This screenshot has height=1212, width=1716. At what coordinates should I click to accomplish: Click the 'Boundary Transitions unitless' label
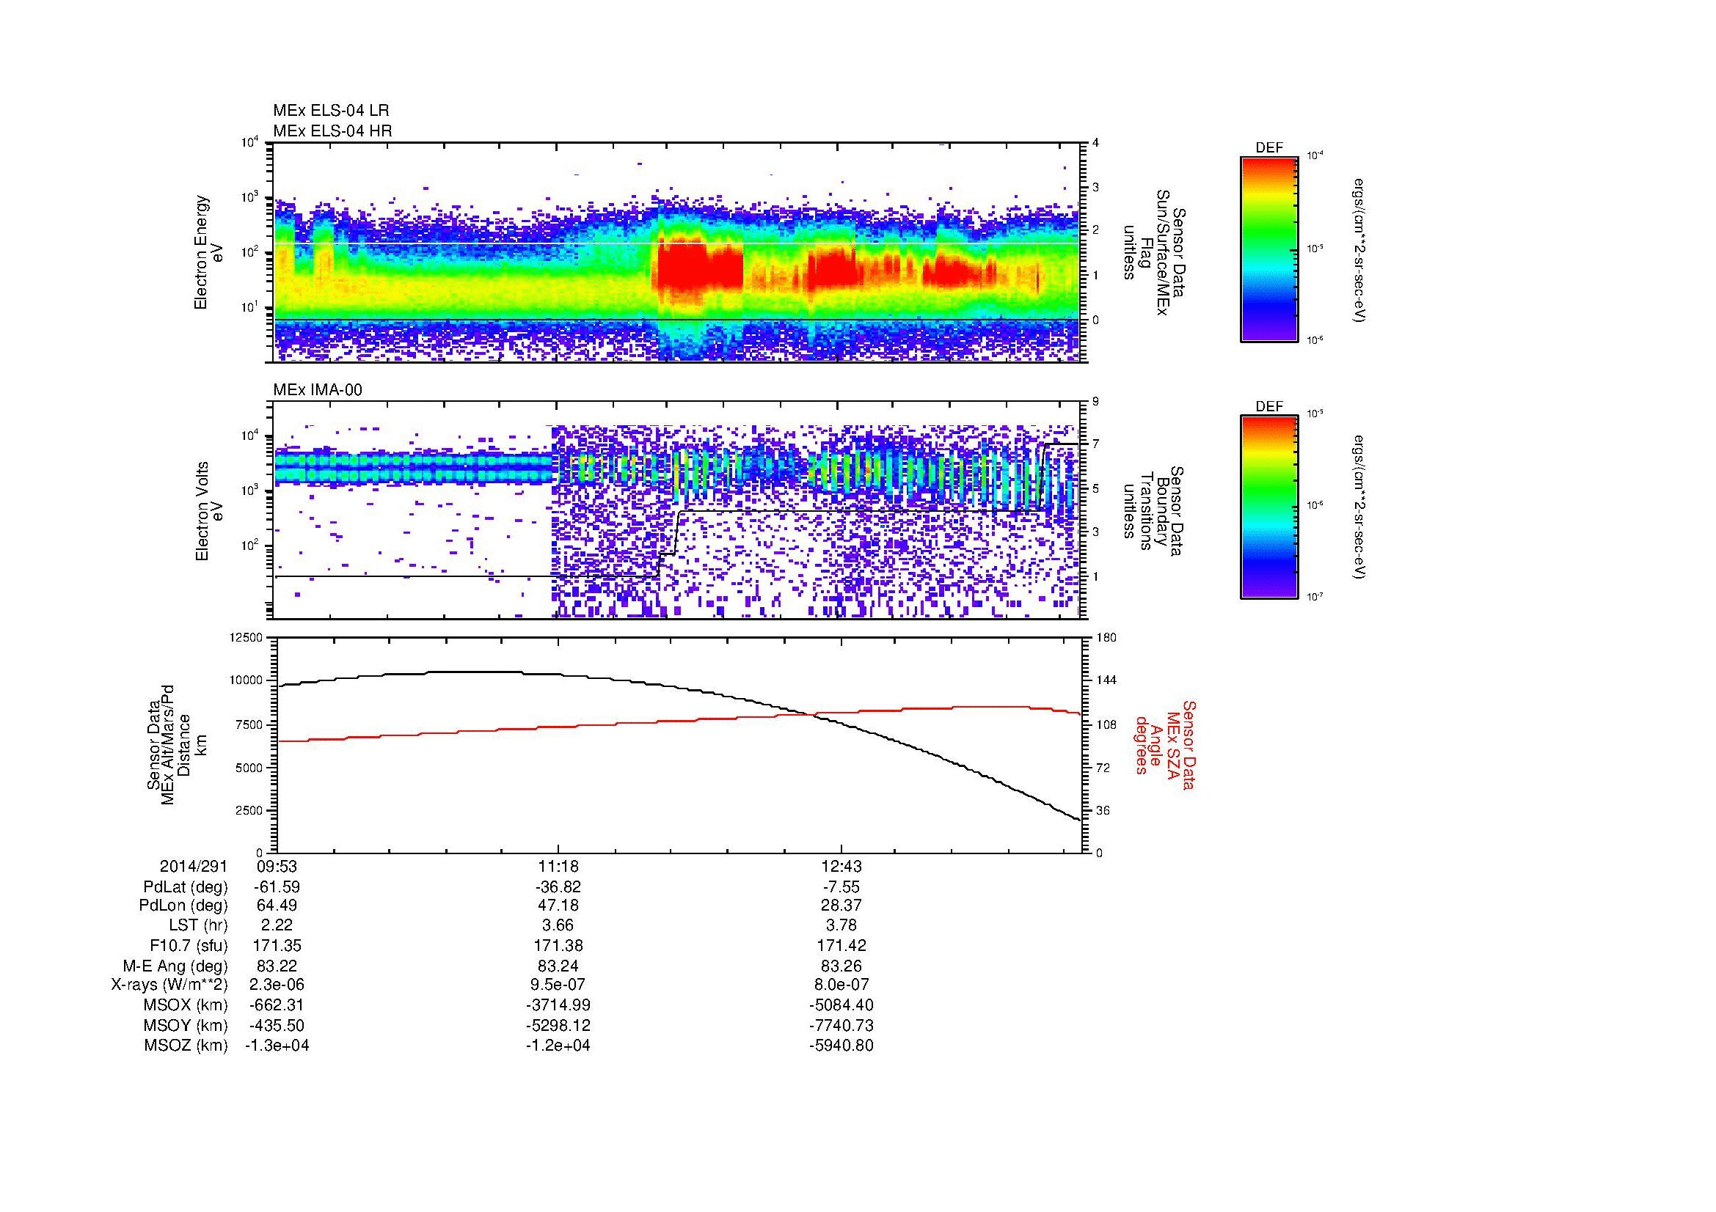pyautogui.click(x=1153, y=513)
